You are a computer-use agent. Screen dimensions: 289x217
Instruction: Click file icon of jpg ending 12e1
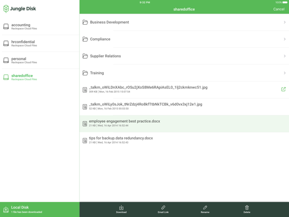click(x=85, y=106)
